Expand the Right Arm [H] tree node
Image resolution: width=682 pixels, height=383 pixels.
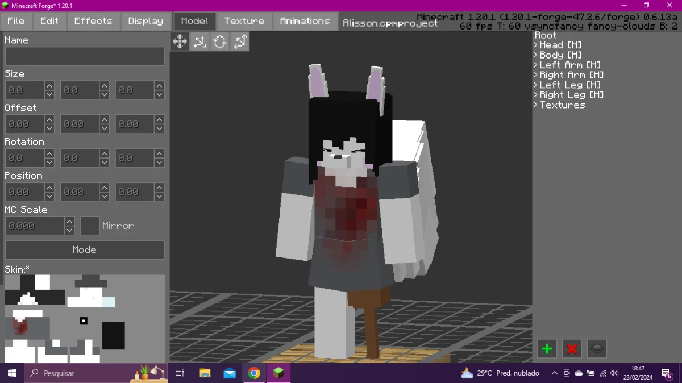coord(536,75)
